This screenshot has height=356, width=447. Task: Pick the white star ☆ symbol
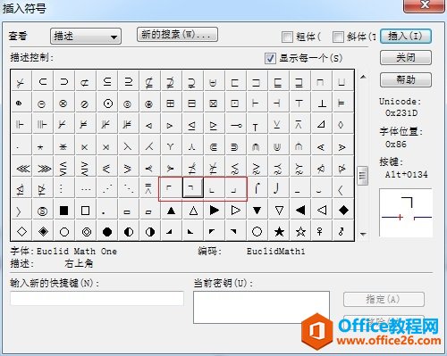click(x=300, y=231)
